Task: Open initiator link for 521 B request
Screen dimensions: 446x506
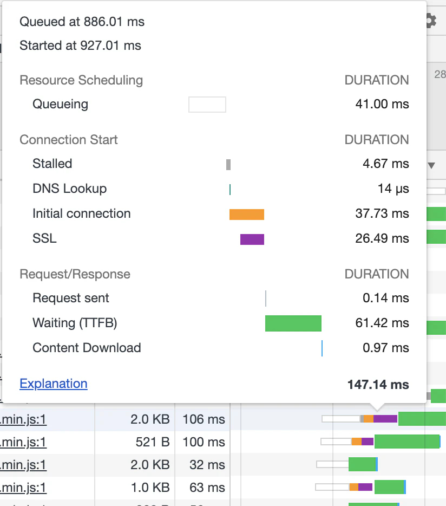Action: pos(23,442)
